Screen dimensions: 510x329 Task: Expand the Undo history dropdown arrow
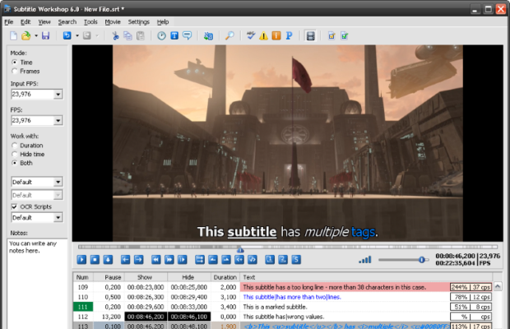(77, 35)
